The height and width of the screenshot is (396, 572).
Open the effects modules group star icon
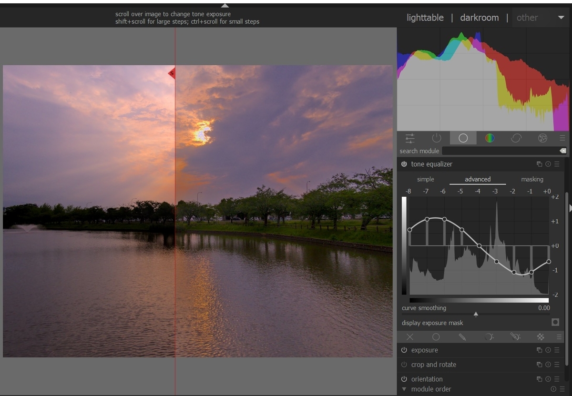tap(542, 138)
